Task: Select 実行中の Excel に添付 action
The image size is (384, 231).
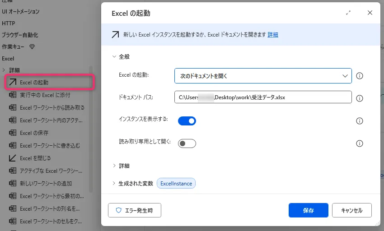Action: click(45, 95)
